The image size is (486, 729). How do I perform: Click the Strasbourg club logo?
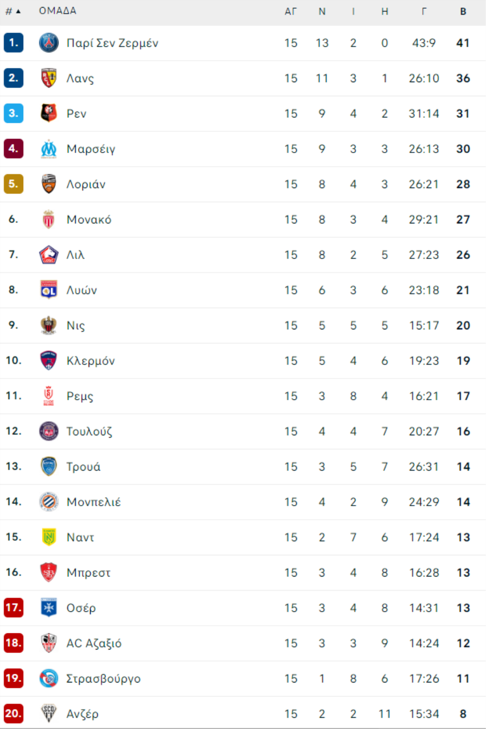[x=49, y=678]
